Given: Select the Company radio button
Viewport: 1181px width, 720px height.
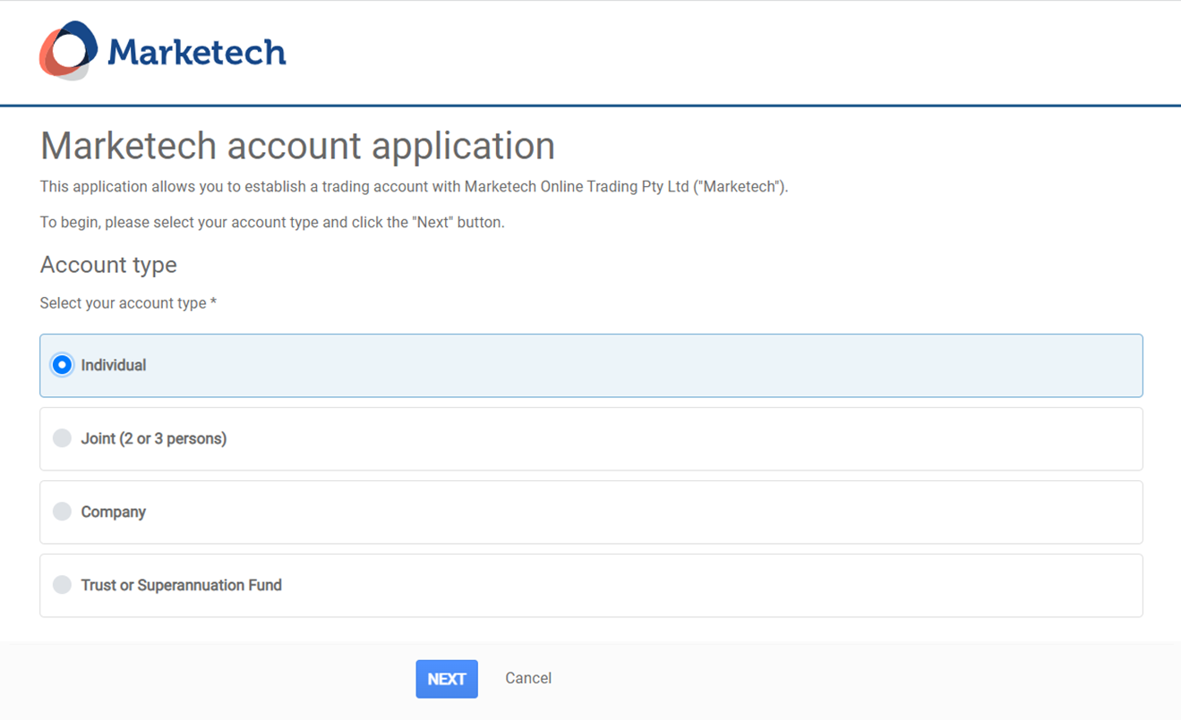Looking at the screenshot, I should (x=62, y=512).
